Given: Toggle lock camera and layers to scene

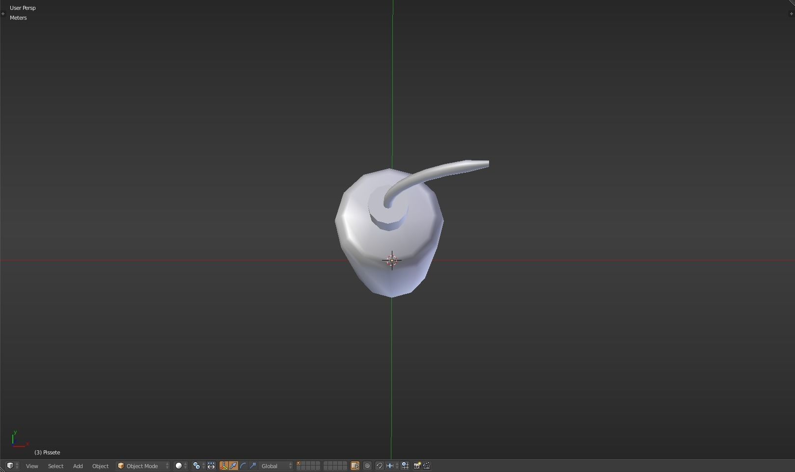Looking at the screenshot, I should pos(355,466).
